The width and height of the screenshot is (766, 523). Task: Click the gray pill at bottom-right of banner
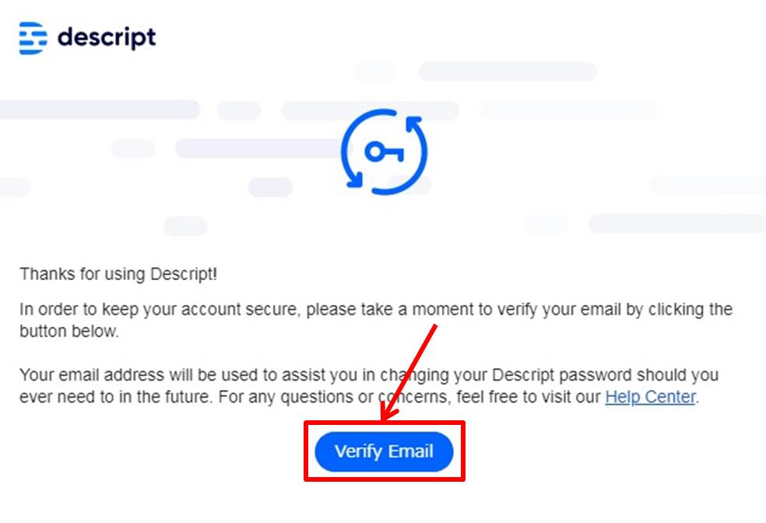[677, 223]
